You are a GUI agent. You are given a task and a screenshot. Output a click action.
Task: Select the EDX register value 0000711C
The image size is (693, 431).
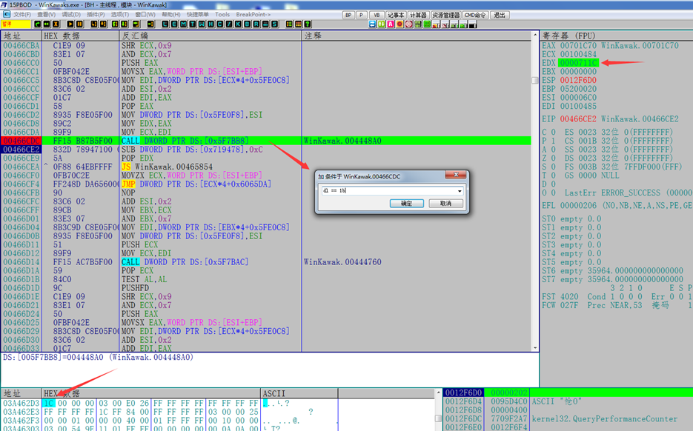coord(579,63)
